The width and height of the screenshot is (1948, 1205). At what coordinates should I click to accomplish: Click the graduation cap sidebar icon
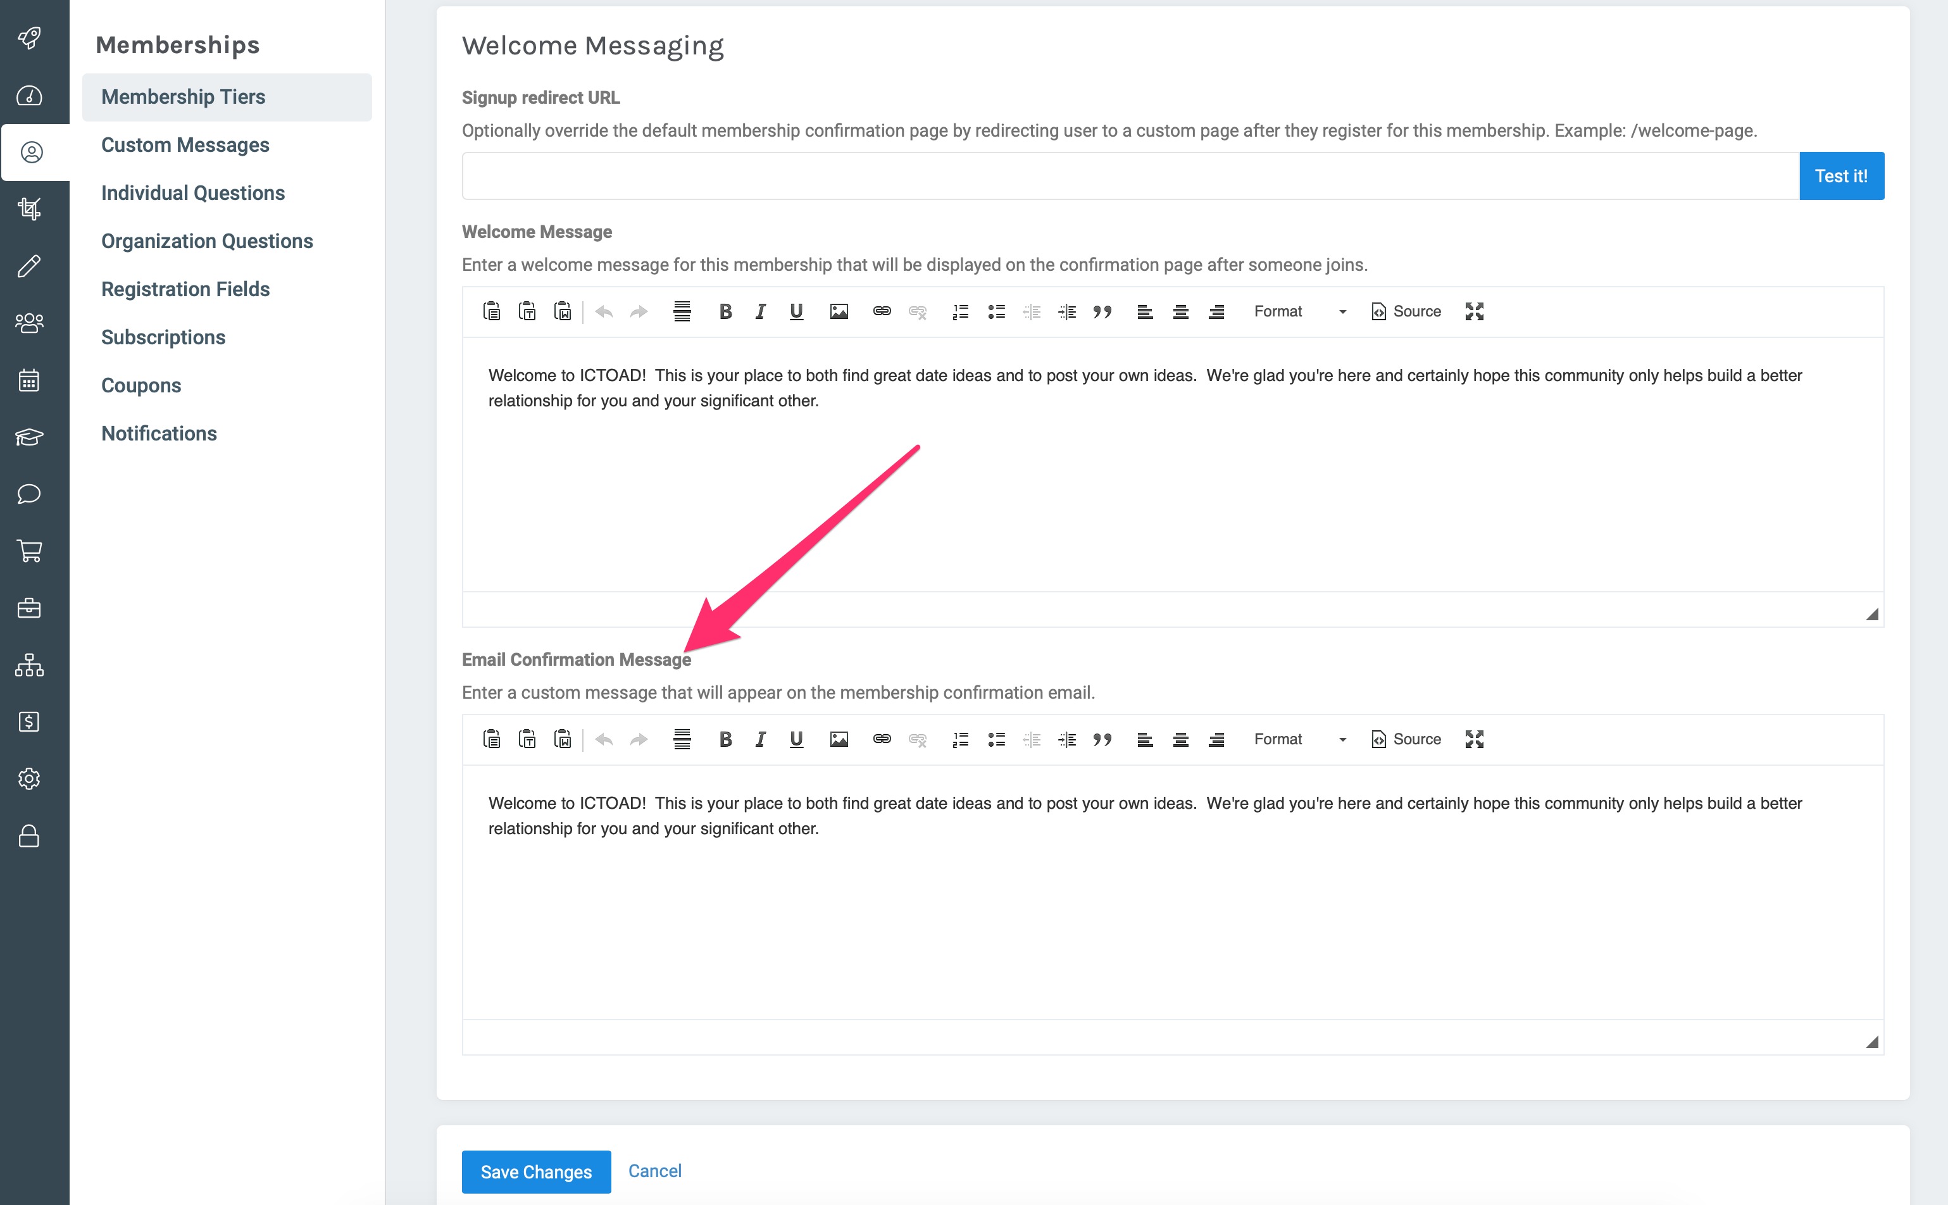30,437
